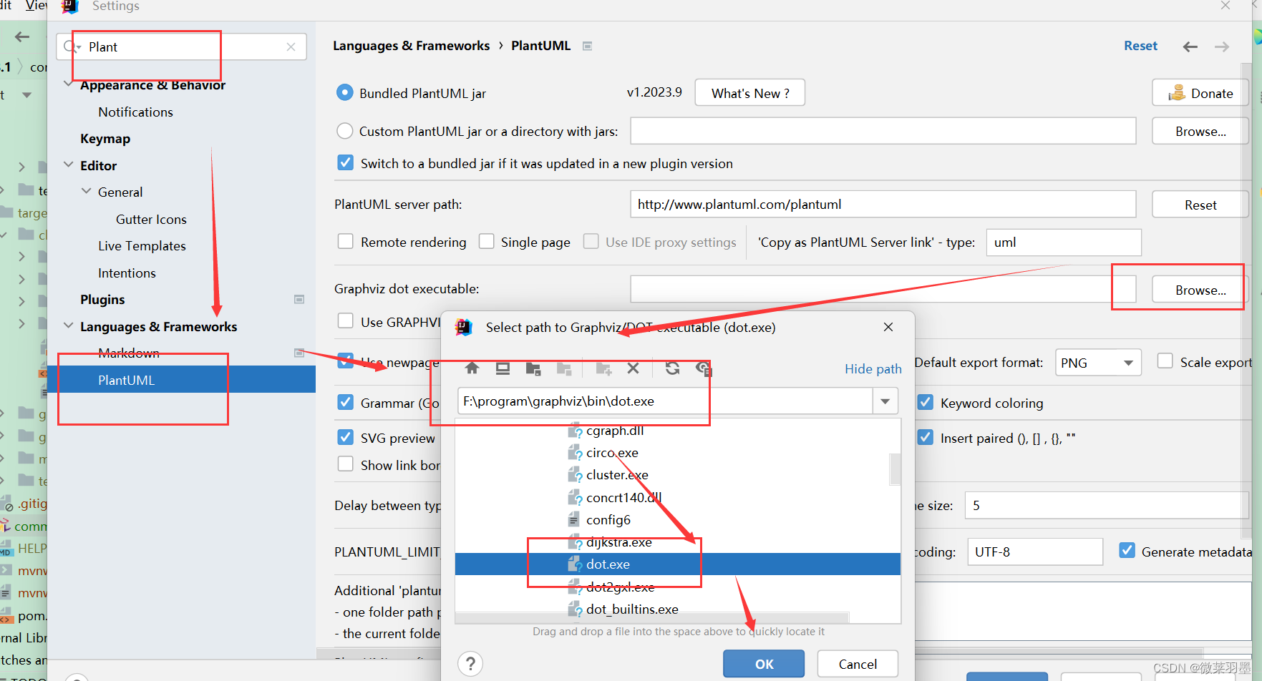Open Gutter Icons settings
Screen dimensions: 1262x681
click(x=151, y=219)
